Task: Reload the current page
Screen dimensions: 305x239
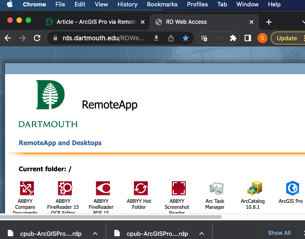Action: click(x=37, y=38)
